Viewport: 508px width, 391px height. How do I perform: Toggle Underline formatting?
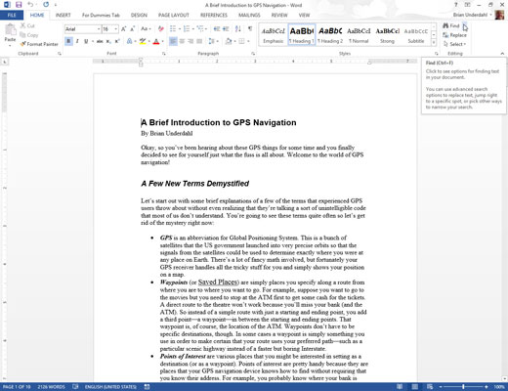coord(86,41)
